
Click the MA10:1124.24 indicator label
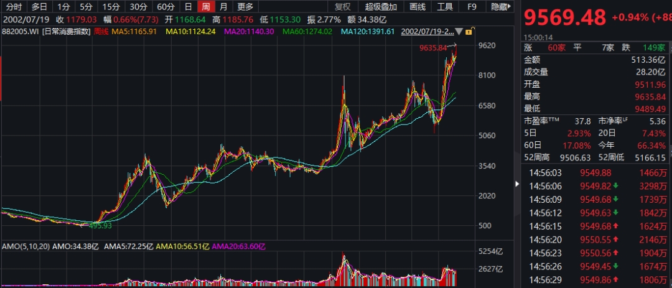[192, 31]
